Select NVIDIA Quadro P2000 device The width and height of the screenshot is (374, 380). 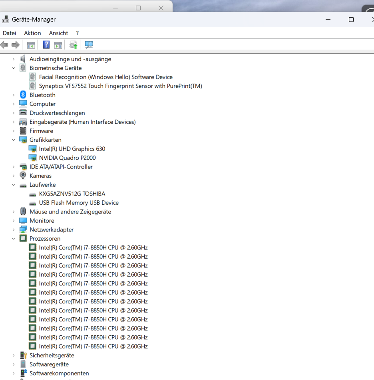(x=68, y=158)
